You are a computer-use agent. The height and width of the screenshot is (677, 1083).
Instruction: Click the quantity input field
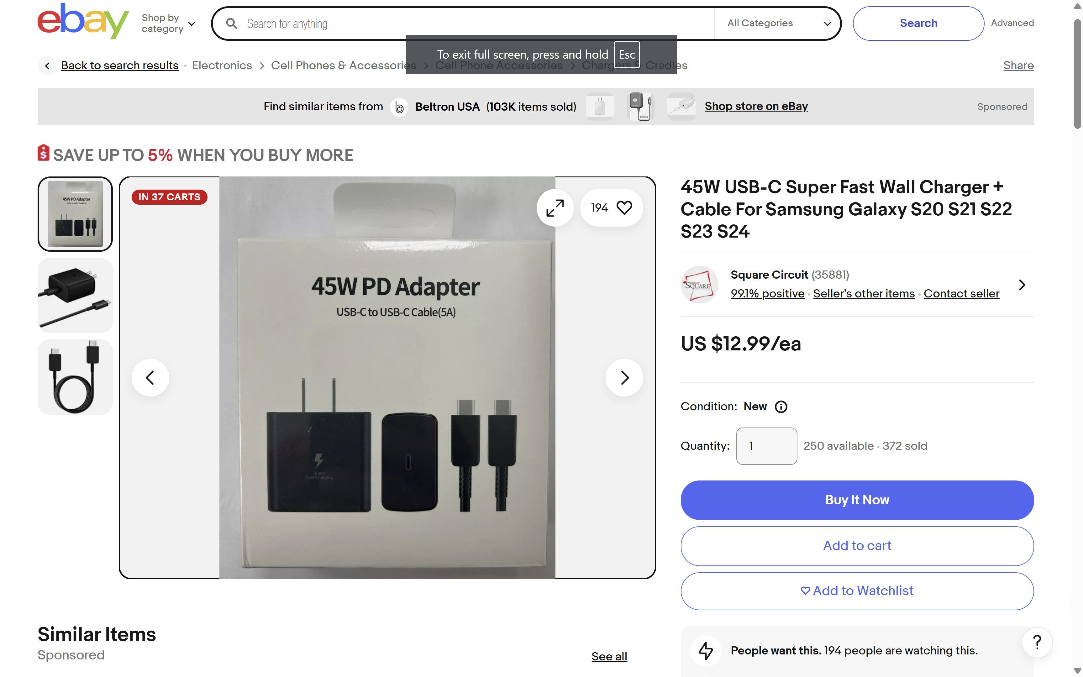pyautogui.click(x=766, y=445)
